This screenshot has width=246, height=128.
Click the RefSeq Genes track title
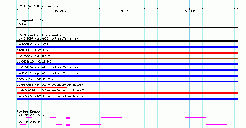(x=28, y=112)
